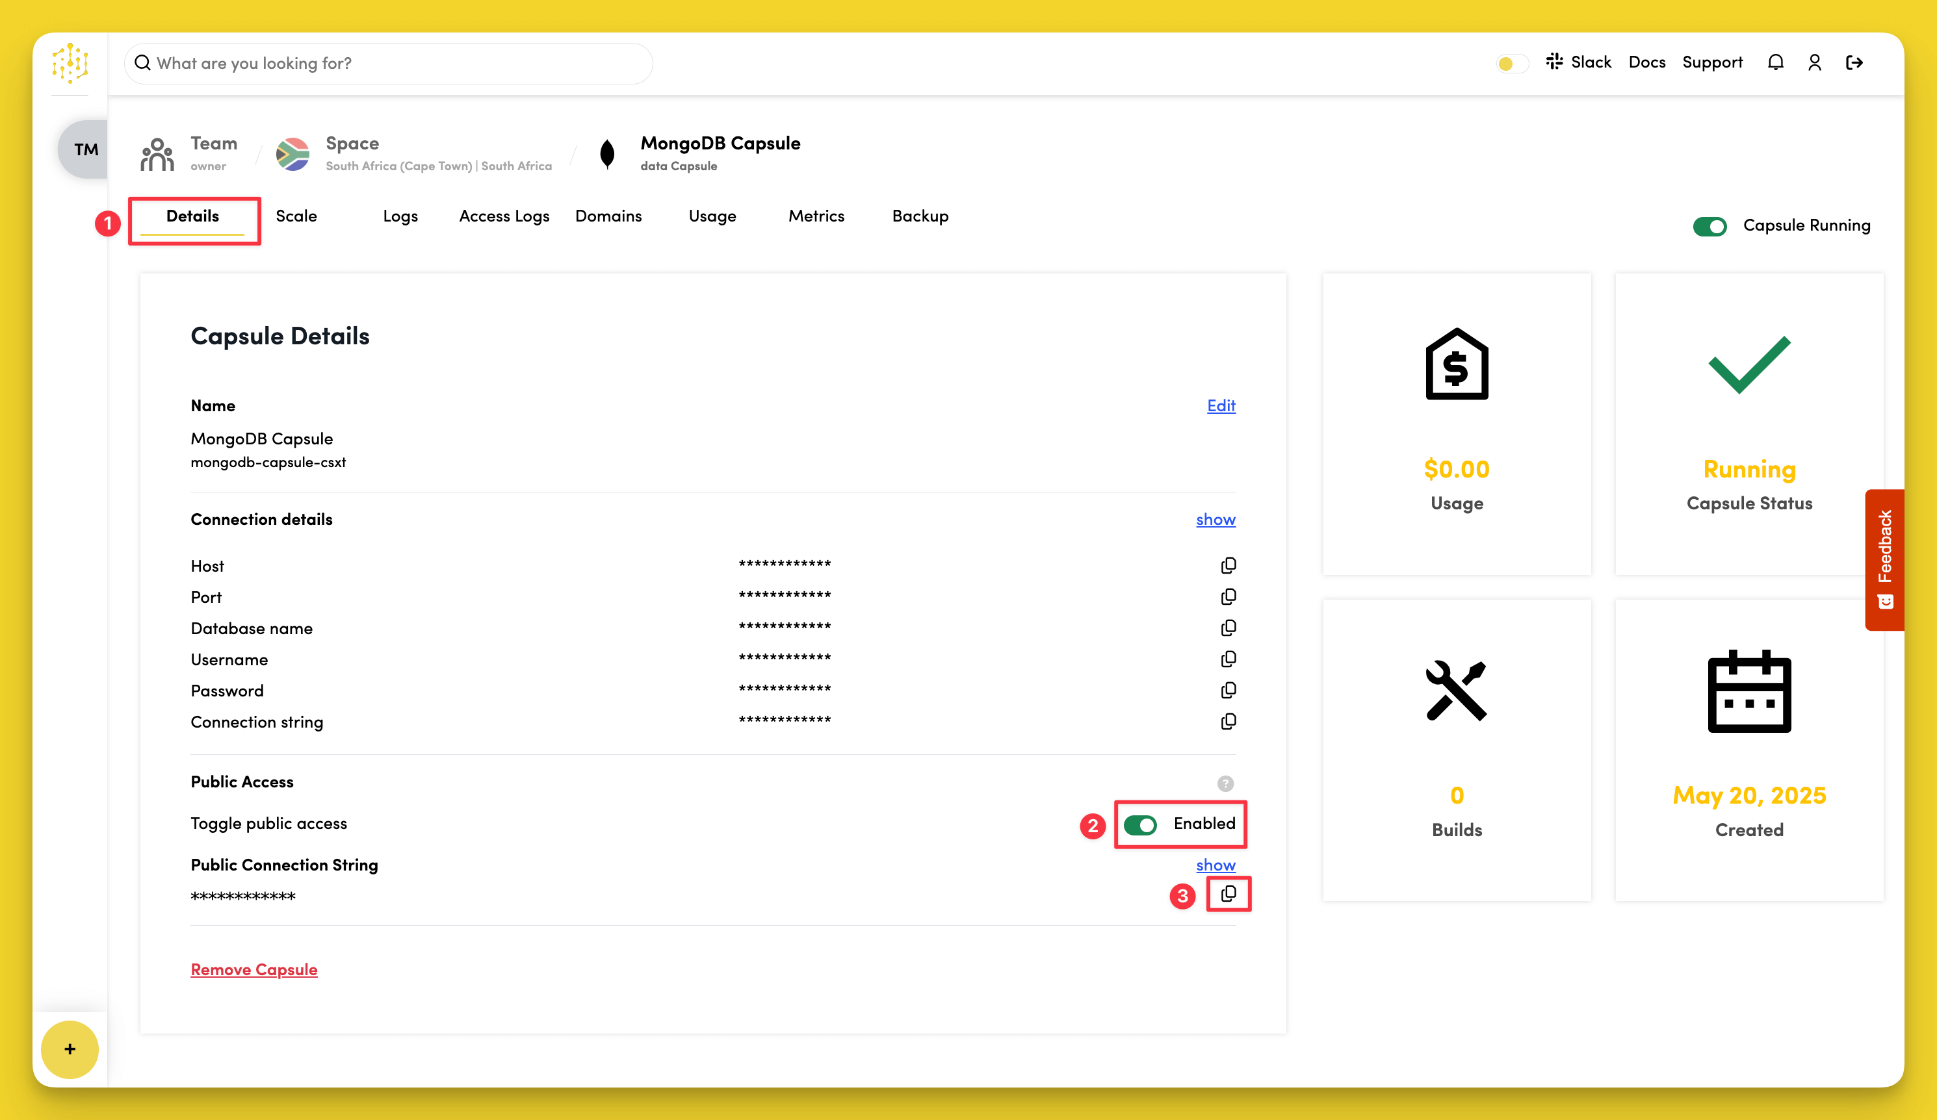Show the Public Connection String value

[1215, 865]
